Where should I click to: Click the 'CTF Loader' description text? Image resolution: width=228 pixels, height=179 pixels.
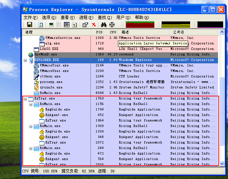pos(129,76)
